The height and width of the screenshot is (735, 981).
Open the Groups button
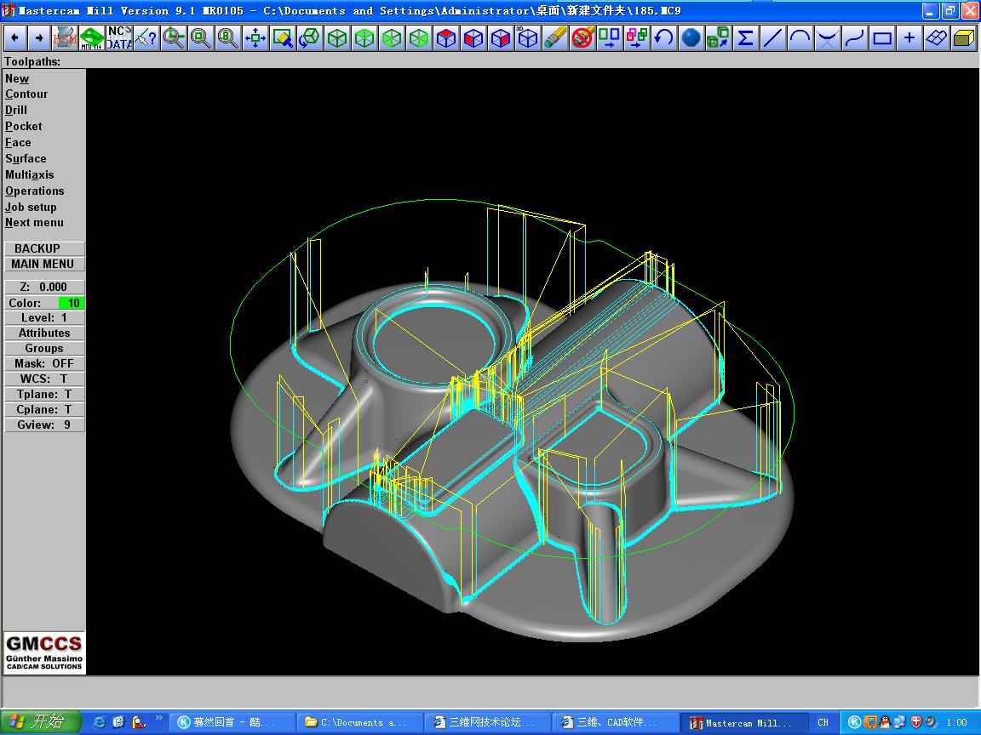[44, 348]
